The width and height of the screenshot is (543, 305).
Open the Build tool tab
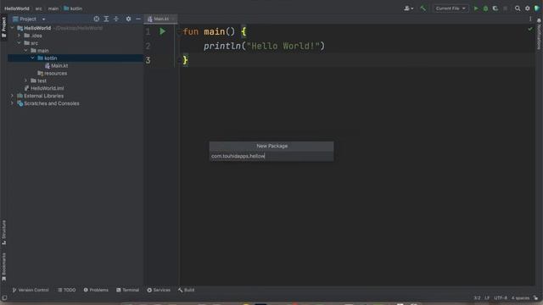(187, 290)
